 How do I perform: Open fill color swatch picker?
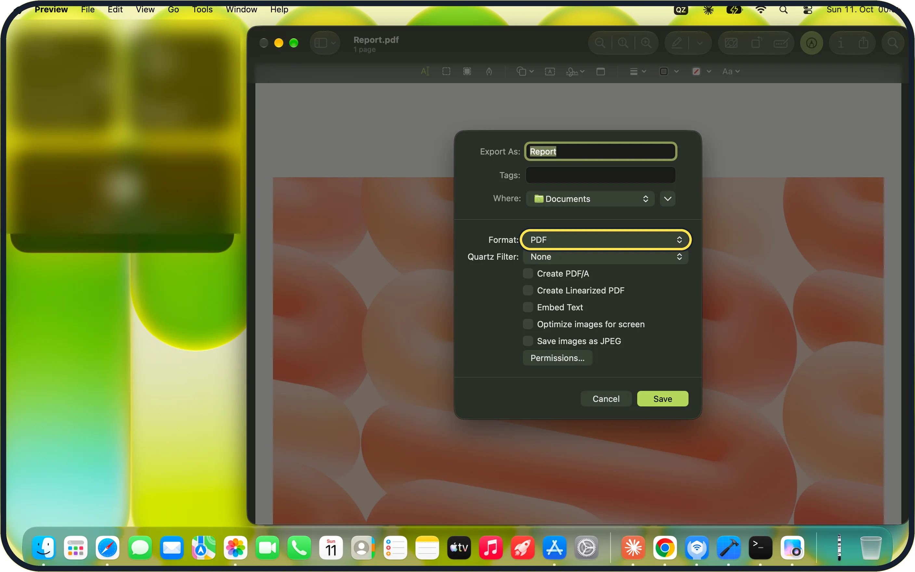[701, 71]
